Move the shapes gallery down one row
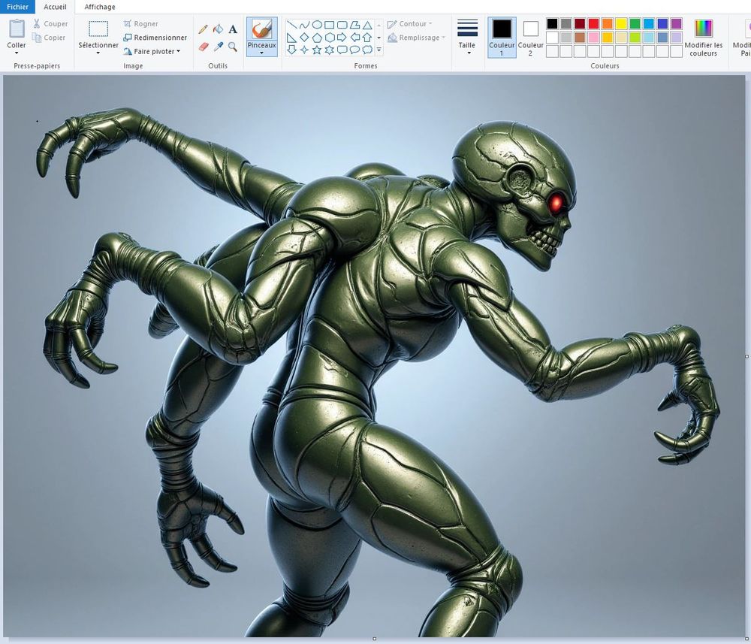This screenshot has height=644, width=751. pyautogui.click(x=379, y=38)
